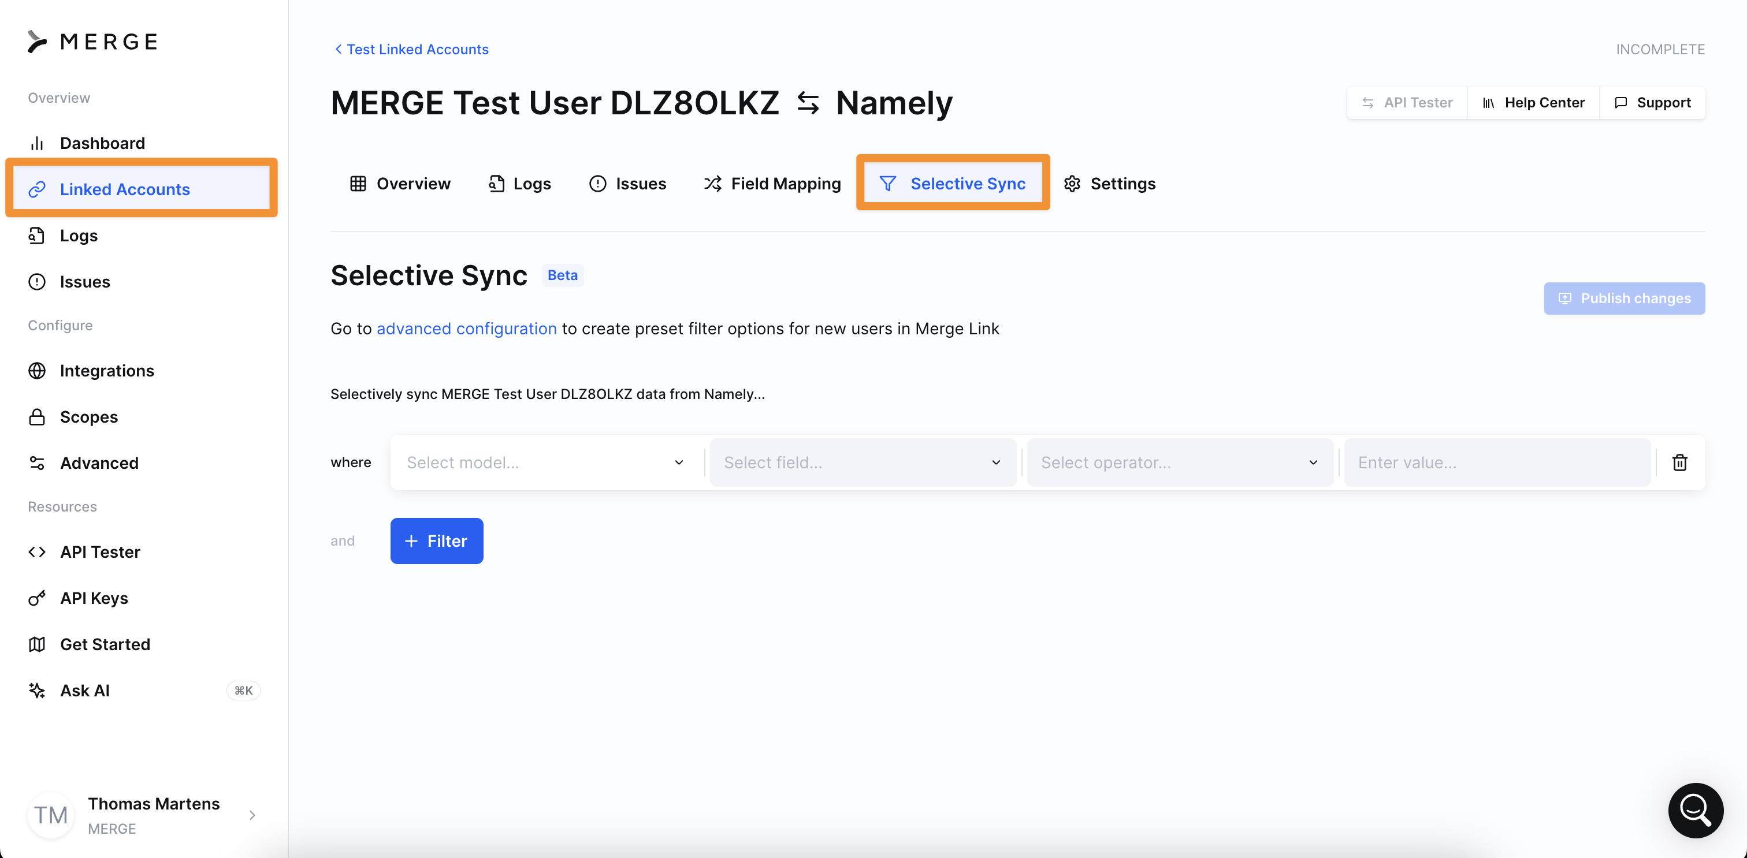
Task: Launch Ask AI from the sidebar
Action: point(85,690)
